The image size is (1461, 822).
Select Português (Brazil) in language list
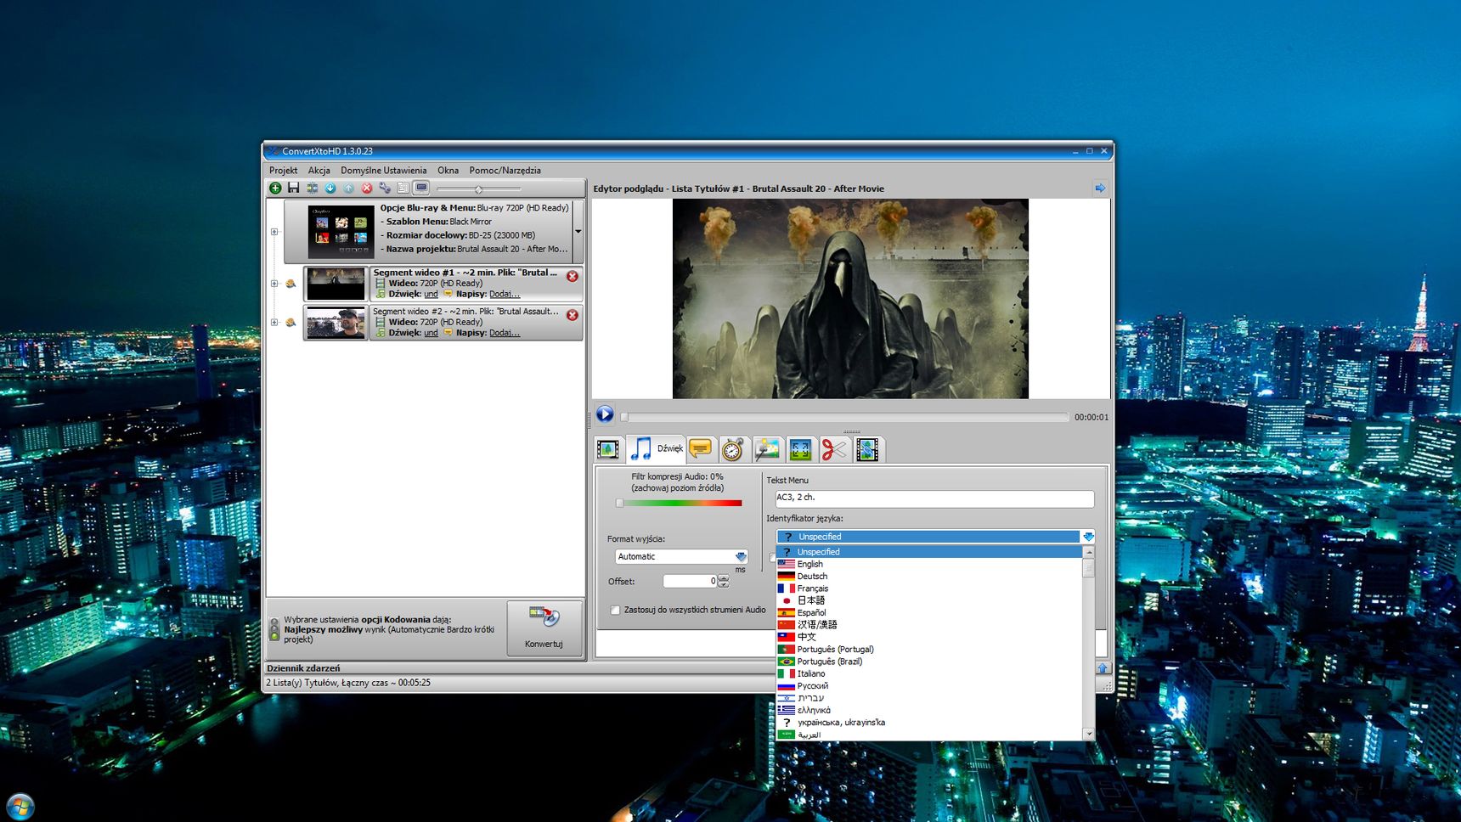tap(929, 662)
